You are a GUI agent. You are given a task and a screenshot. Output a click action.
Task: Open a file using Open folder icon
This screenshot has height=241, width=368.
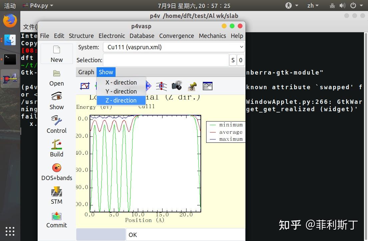pyautogui.click(x=57, y=74)
